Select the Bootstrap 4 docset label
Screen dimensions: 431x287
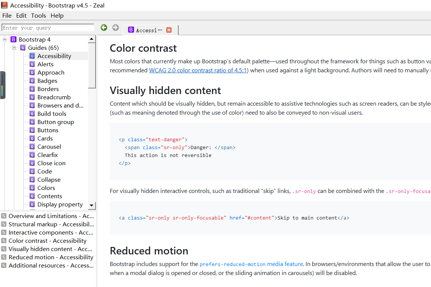34,39
